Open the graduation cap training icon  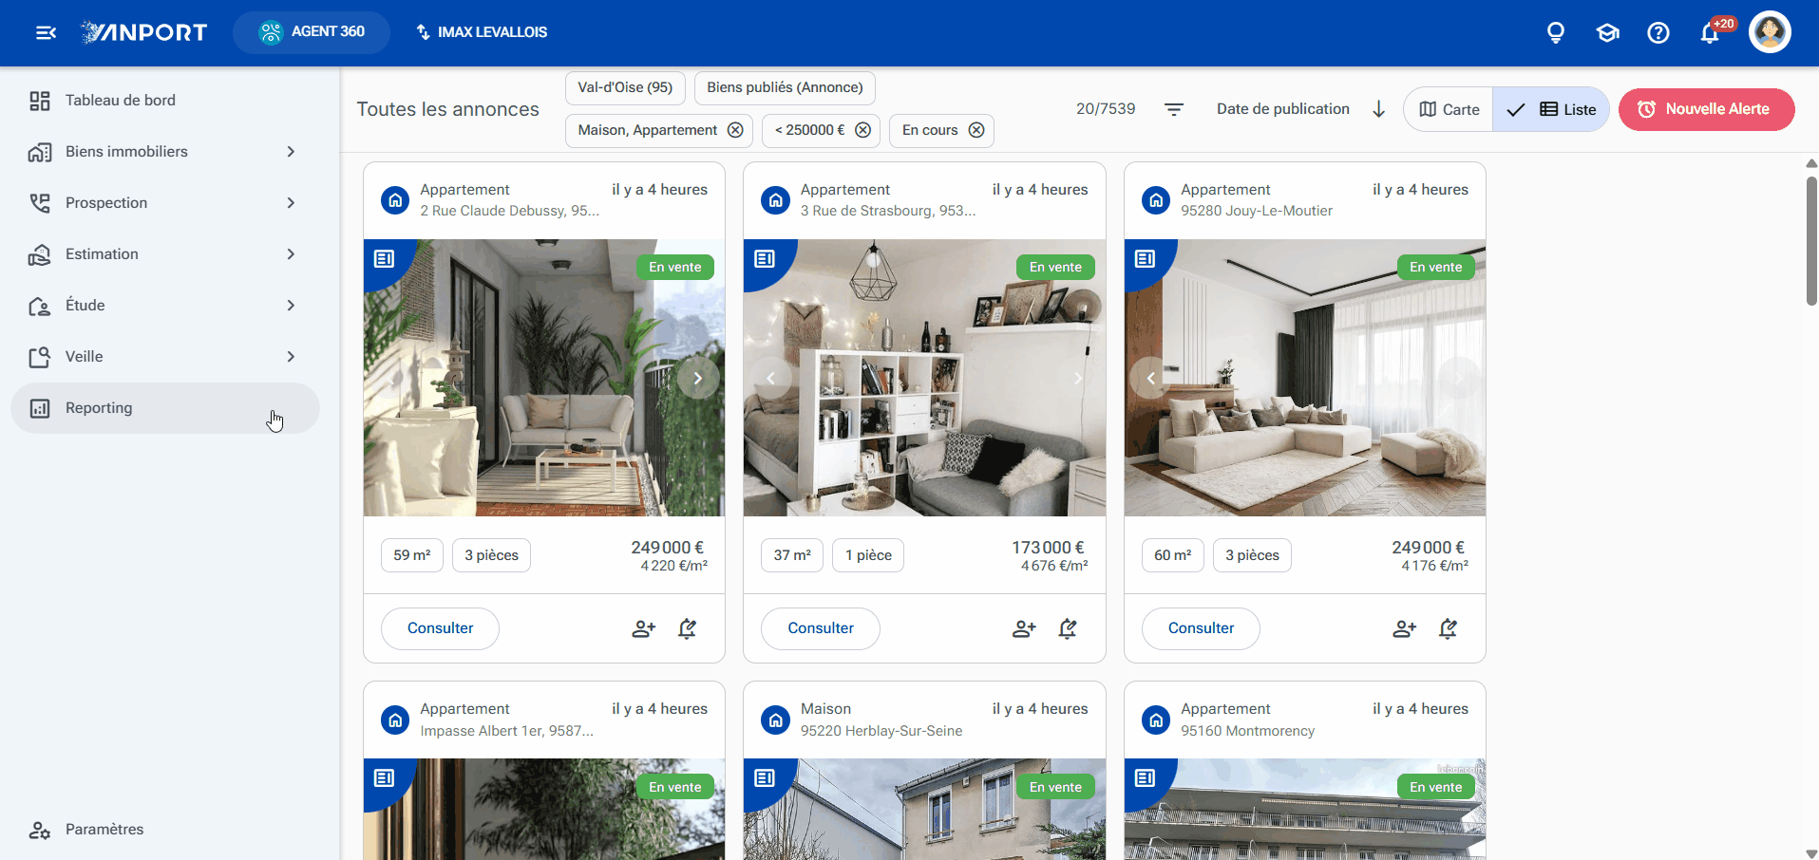coord(1607,32)
